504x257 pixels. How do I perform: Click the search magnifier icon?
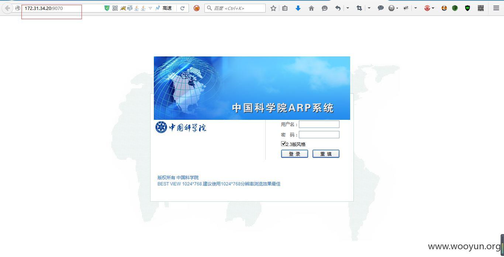pyautogui.click(x=209, y=8)
